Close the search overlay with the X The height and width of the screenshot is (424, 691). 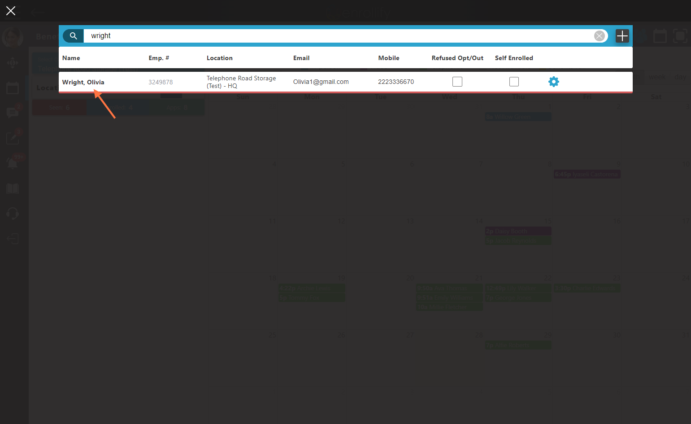point(11,11)
